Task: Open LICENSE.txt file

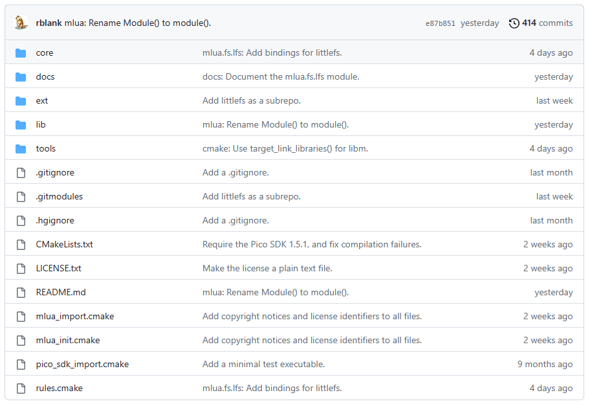Action: [58, 269]
